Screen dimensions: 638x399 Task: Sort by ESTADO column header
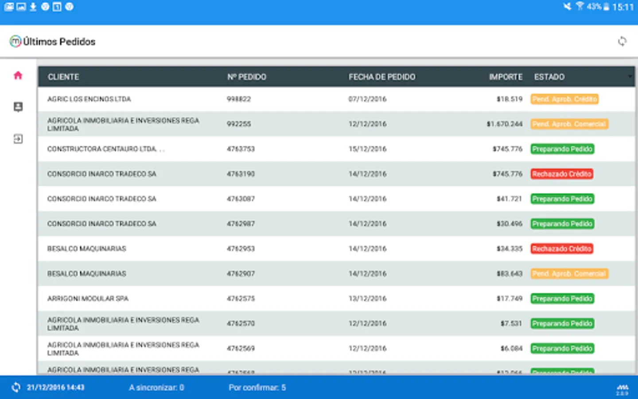point(549,77)
